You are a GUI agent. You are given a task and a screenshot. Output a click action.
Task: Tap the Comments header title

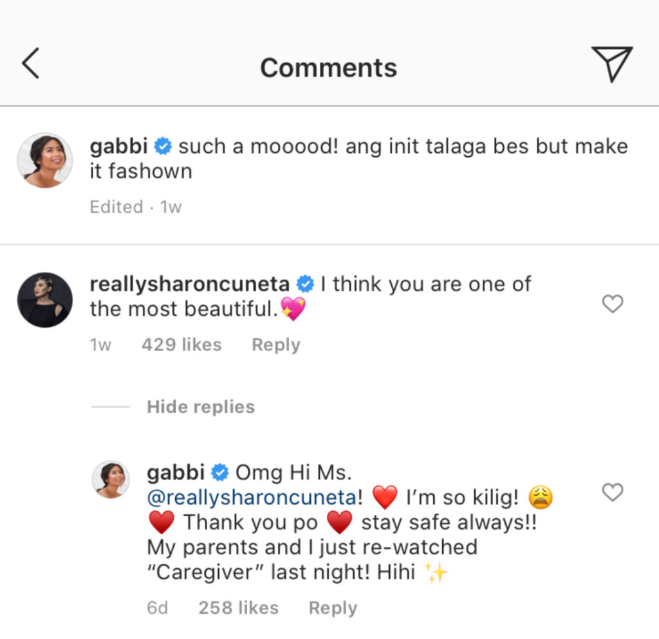(328, 67)
